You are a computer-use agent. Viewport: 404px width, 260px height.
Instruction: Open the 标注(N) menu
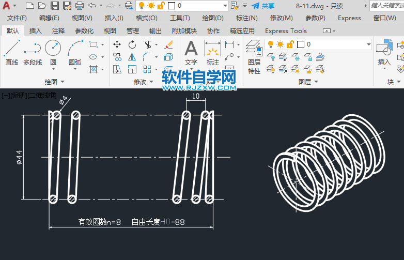click(246, 18)
